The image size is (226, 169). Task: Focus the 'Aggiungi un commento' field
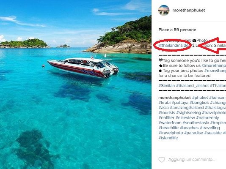tap(192, 160)
